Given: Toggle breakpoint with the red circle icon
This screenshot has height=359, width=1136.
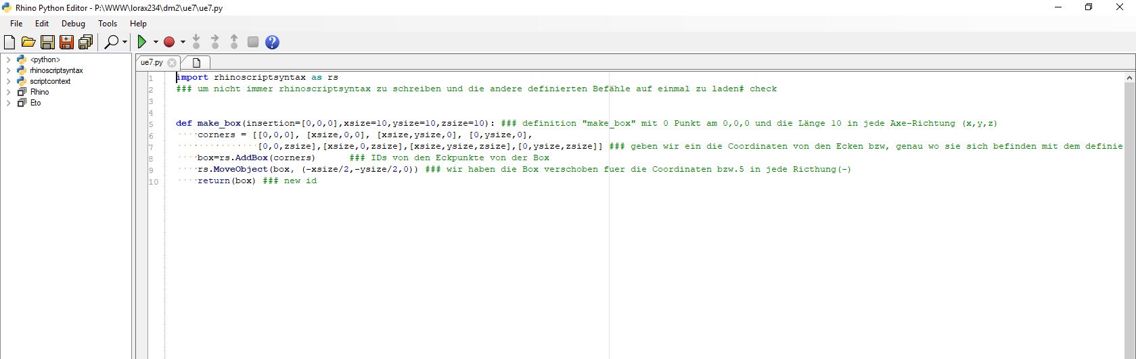Looking at the screenshot, I should tap(169, 42).
